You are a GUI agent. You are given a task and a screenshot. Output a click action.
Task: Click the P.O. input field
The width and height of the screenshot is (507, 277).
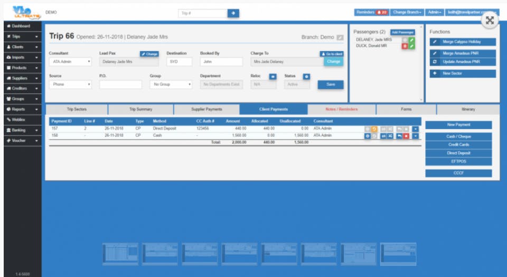tap(120, 85)
